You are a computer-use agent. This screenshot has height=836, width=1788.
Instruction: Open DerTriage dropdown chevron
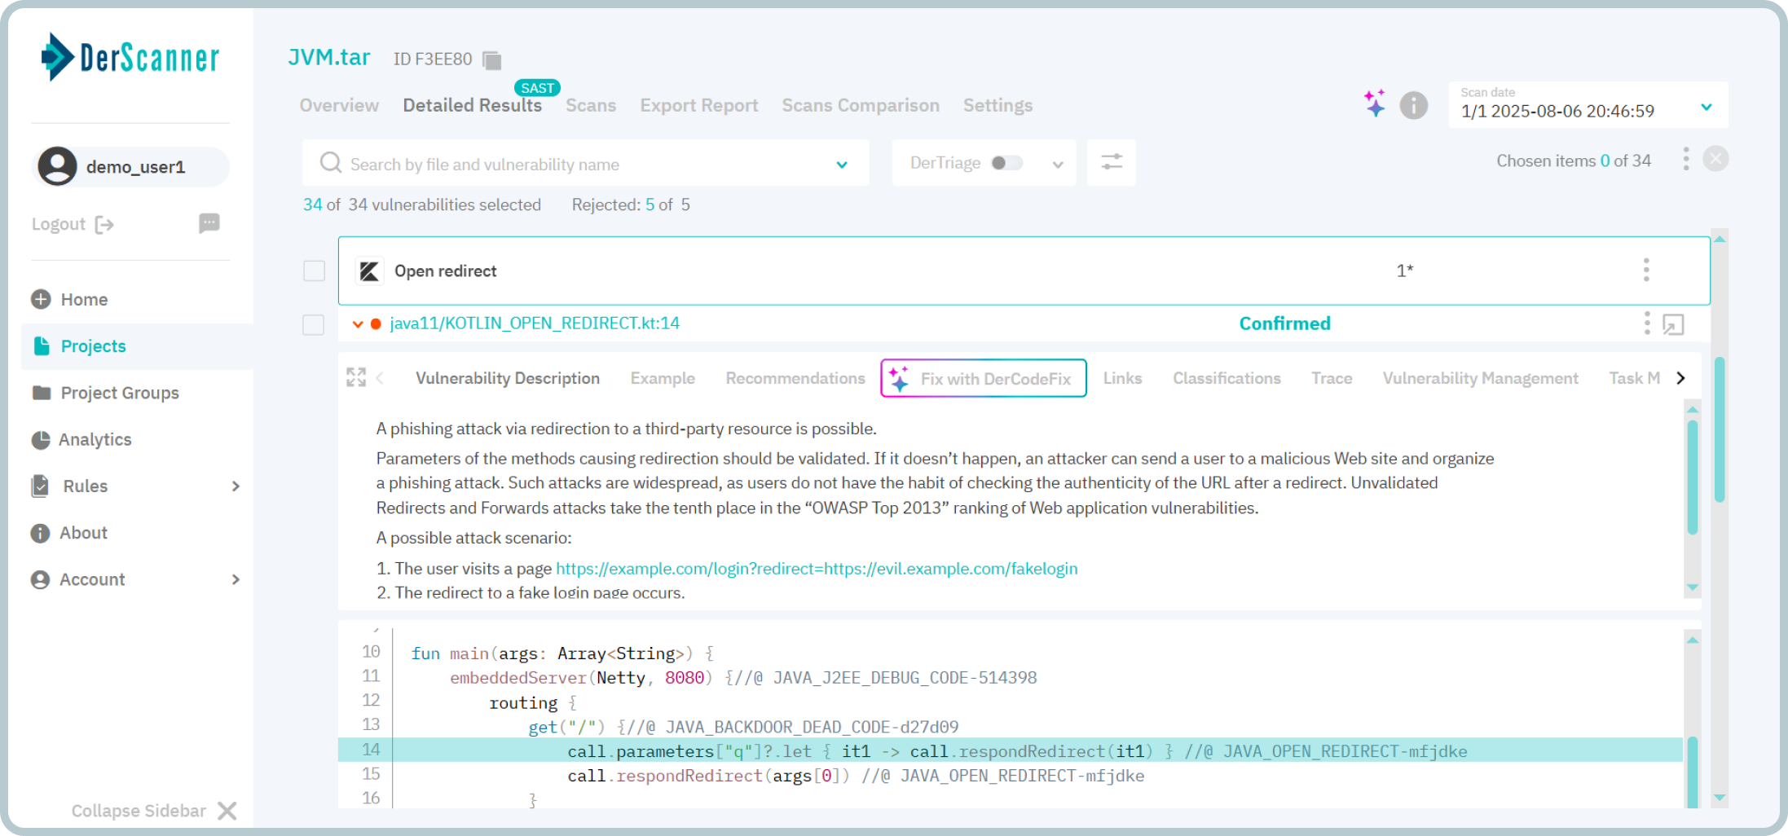1058,165
